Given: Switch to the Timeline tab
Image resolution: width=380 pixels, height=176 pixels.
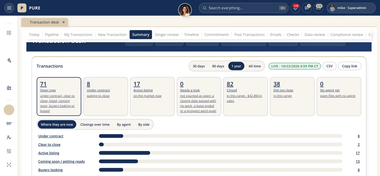Looking at the screenshot, I should click(192, 35).
